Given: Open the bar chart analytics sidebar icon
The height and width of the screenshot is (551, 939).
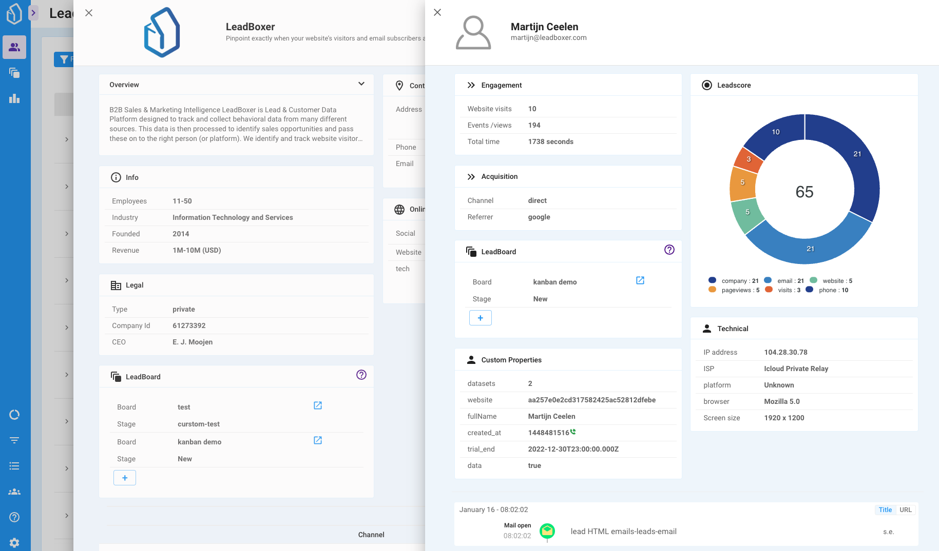Looking at the screenshot, I should [14, 98].
